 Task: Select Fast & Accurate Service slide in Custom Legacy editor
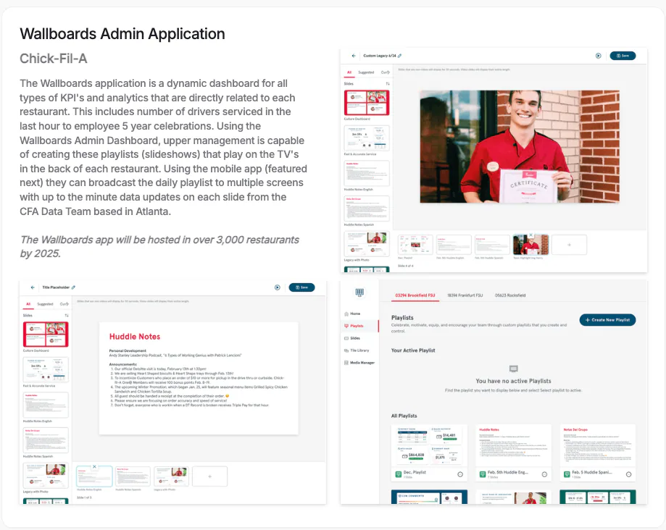(x=367, y=138)
